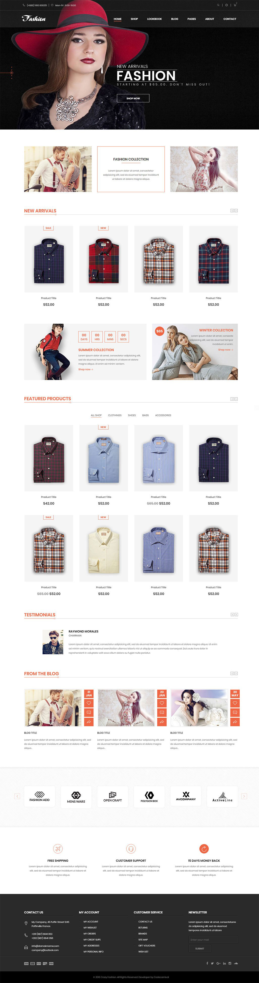Viewport: 259px width, 983px height.
Task: Advance brand logos carousel to the right
Action: [244, 796]
